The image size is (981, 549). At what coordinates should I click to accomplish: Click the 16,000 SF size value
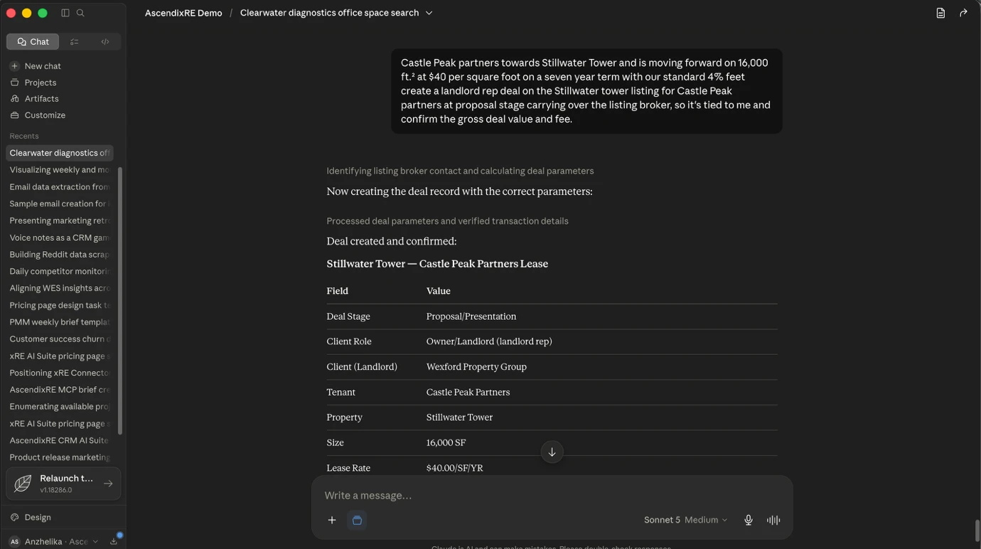(x=446, y=442)
